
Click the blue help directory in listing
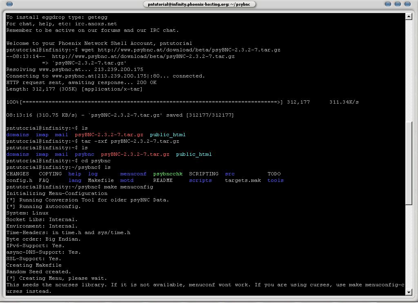click(75, 174)
